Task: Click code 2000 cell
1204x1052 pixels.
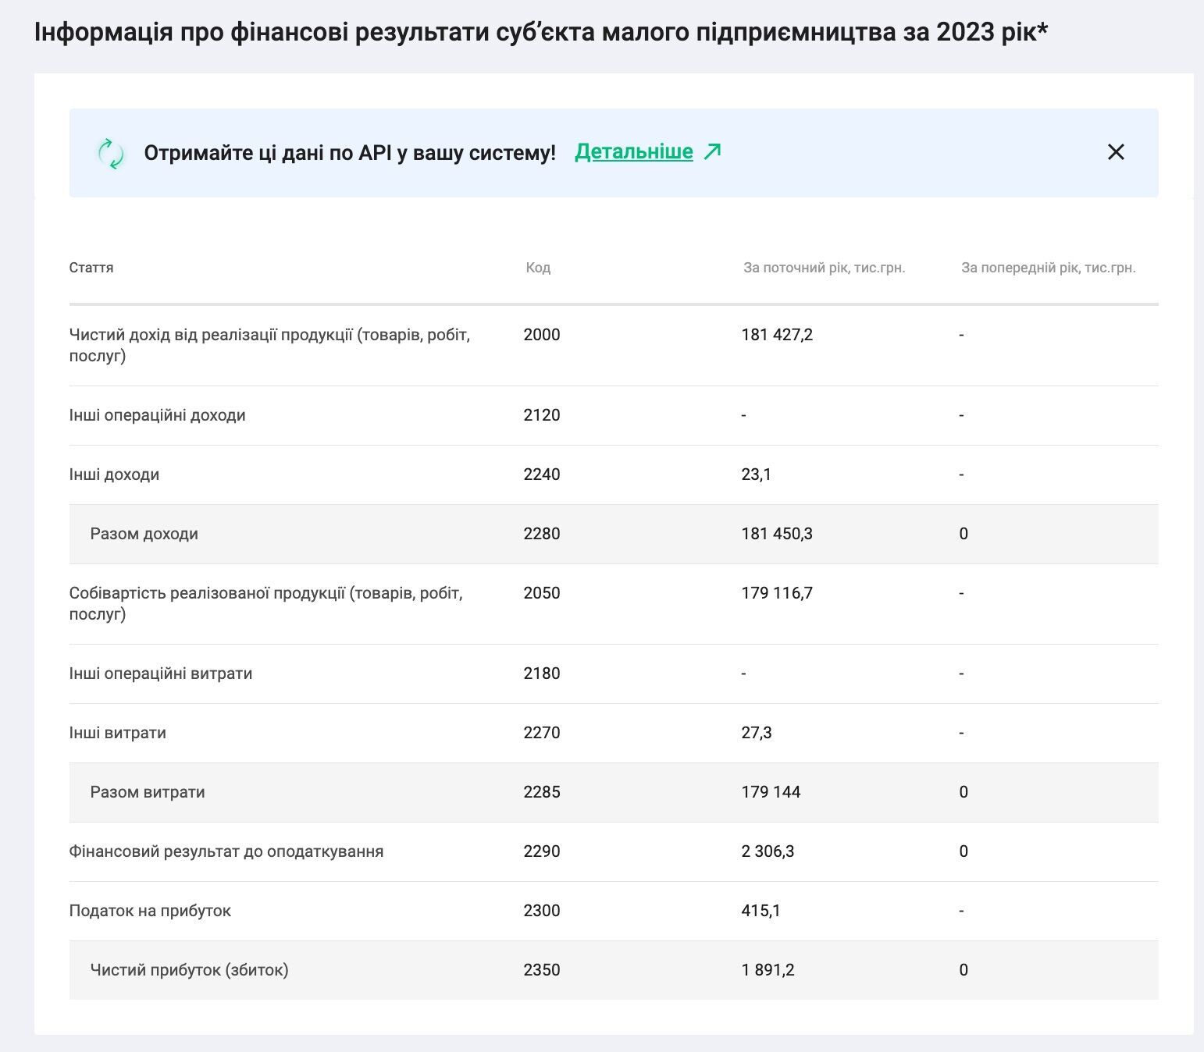Action: tap(542, 335)
